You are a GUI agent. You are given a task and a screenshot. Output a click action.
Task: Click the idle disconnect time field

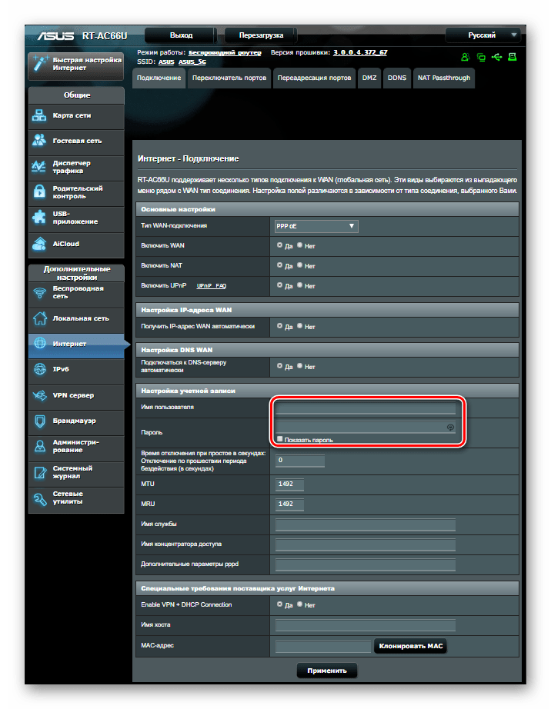(300, 461)
